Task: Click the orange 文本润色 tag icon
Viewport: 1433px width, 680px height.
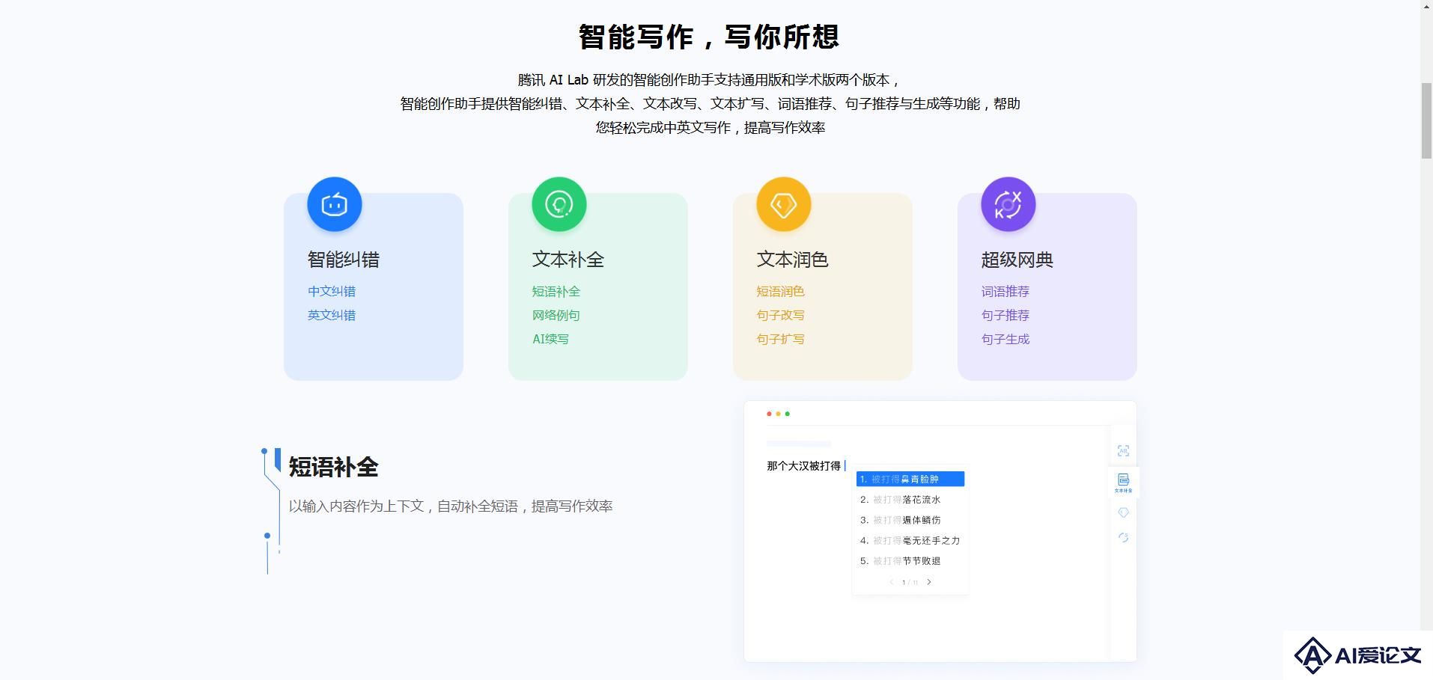Action: pos(784,204)
